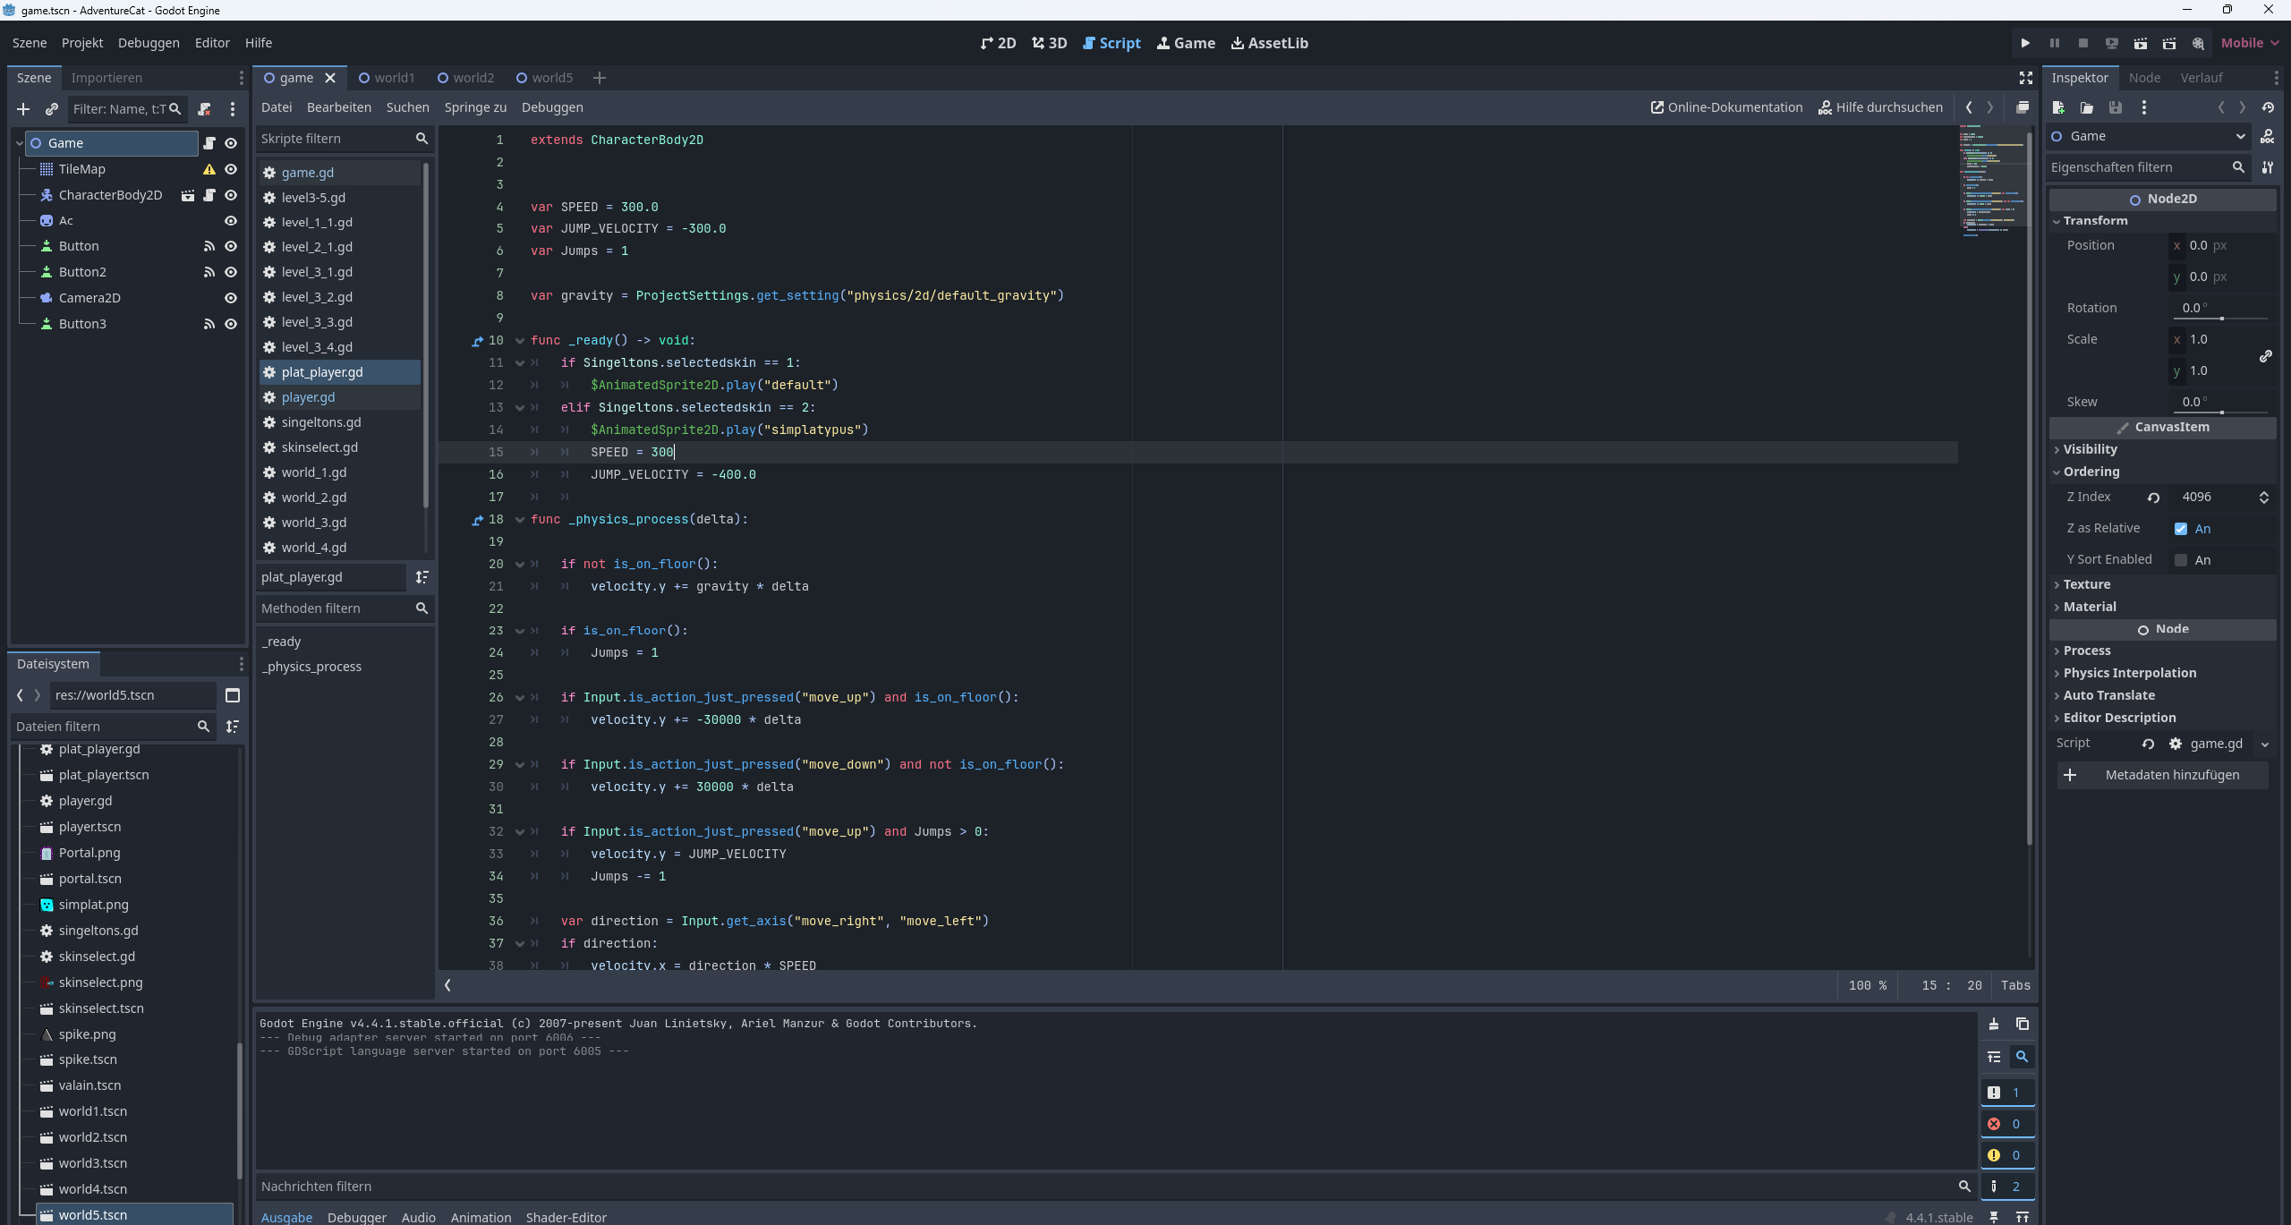
Task: Disable the Z as Relative checkbox
Action: pyautogui.click(x=2181, y=529)
